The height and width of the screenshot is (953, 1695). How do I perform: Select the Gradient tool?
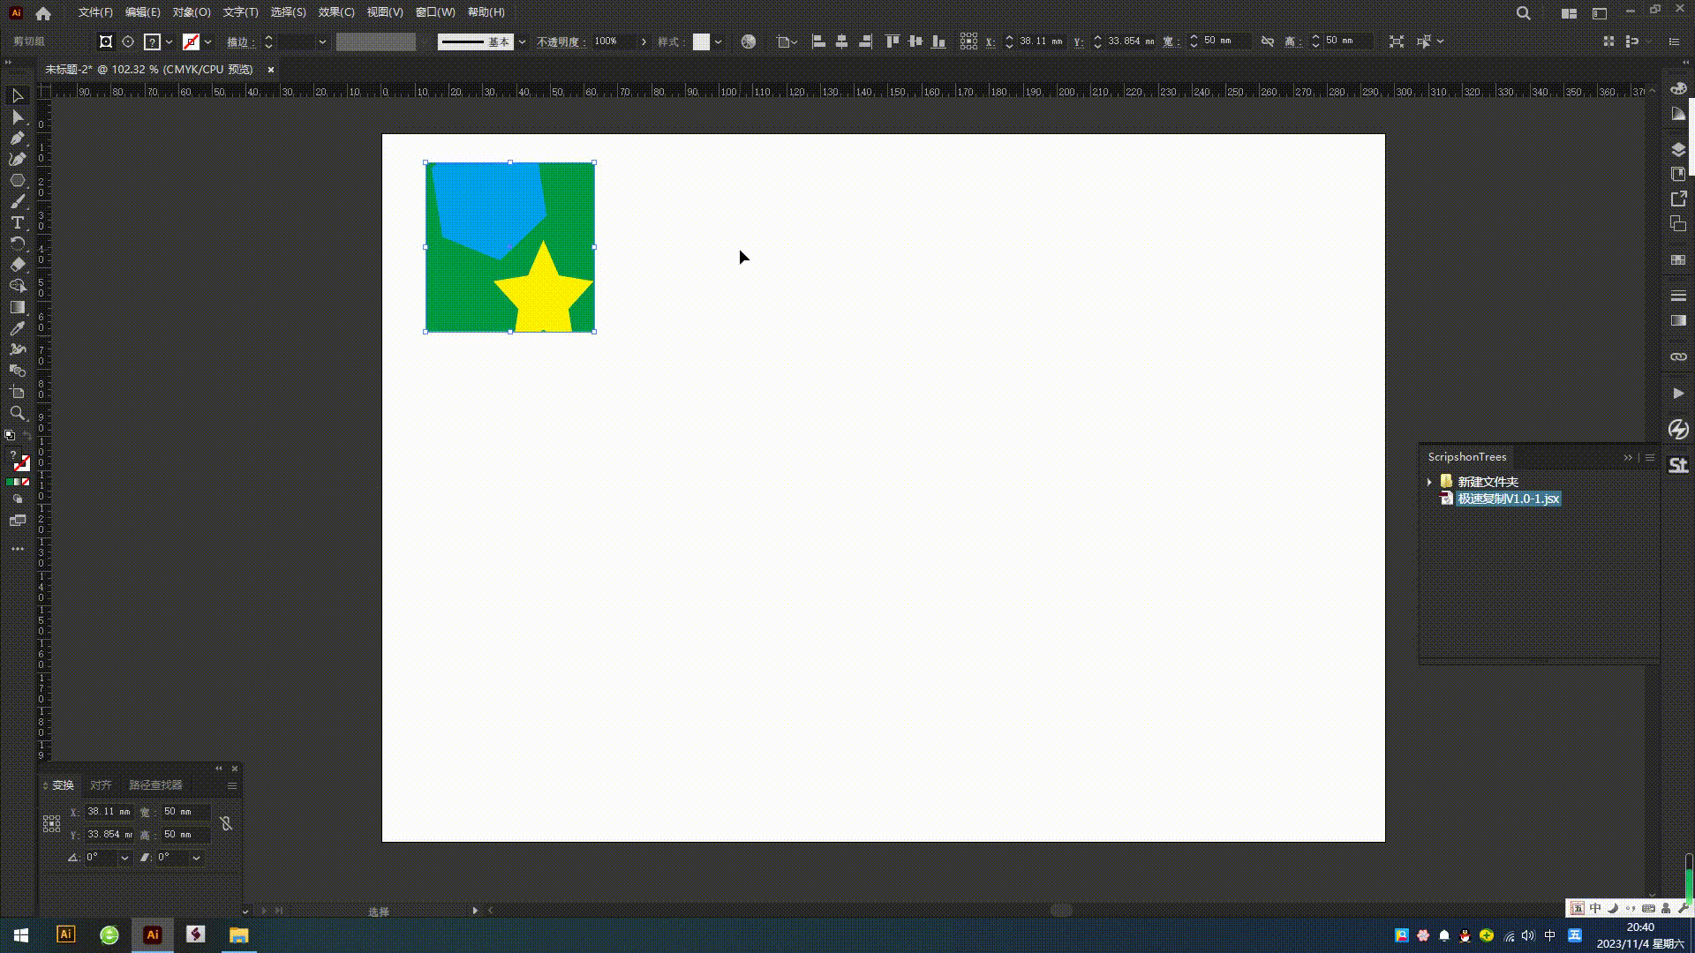(x=17, y=307)
